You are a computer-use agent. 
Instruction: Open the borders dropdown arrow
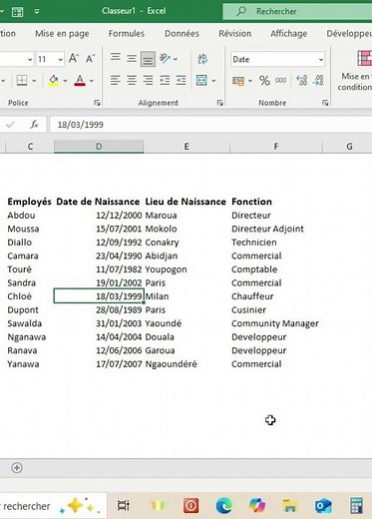click(34, 81)
